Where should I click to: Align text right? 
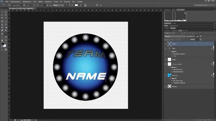(x=72, y=5)
